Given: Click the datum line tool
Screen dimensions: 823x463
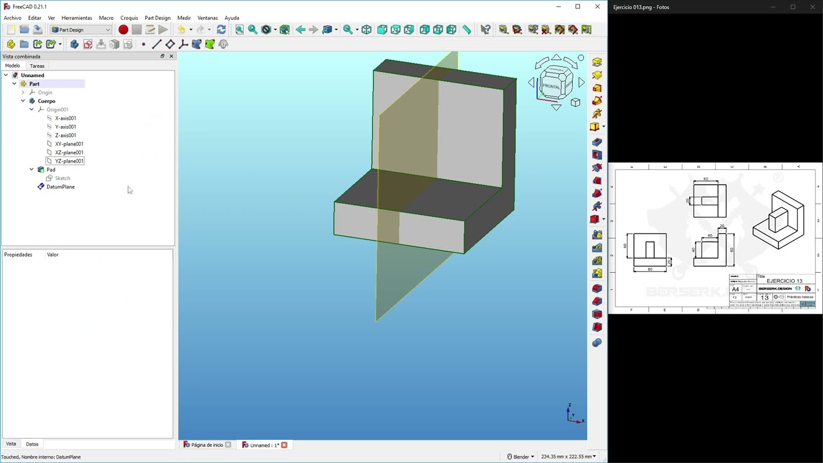Looking at the screenshot, I should (156, 44).
